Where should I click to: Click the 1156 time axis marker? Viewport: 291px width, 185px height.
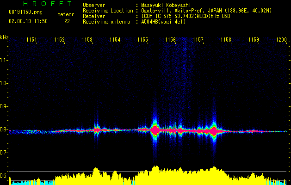tap(170, 39)
